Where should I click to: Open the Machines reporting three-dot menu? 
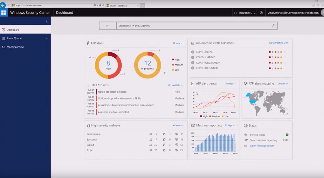click(238, 125)
